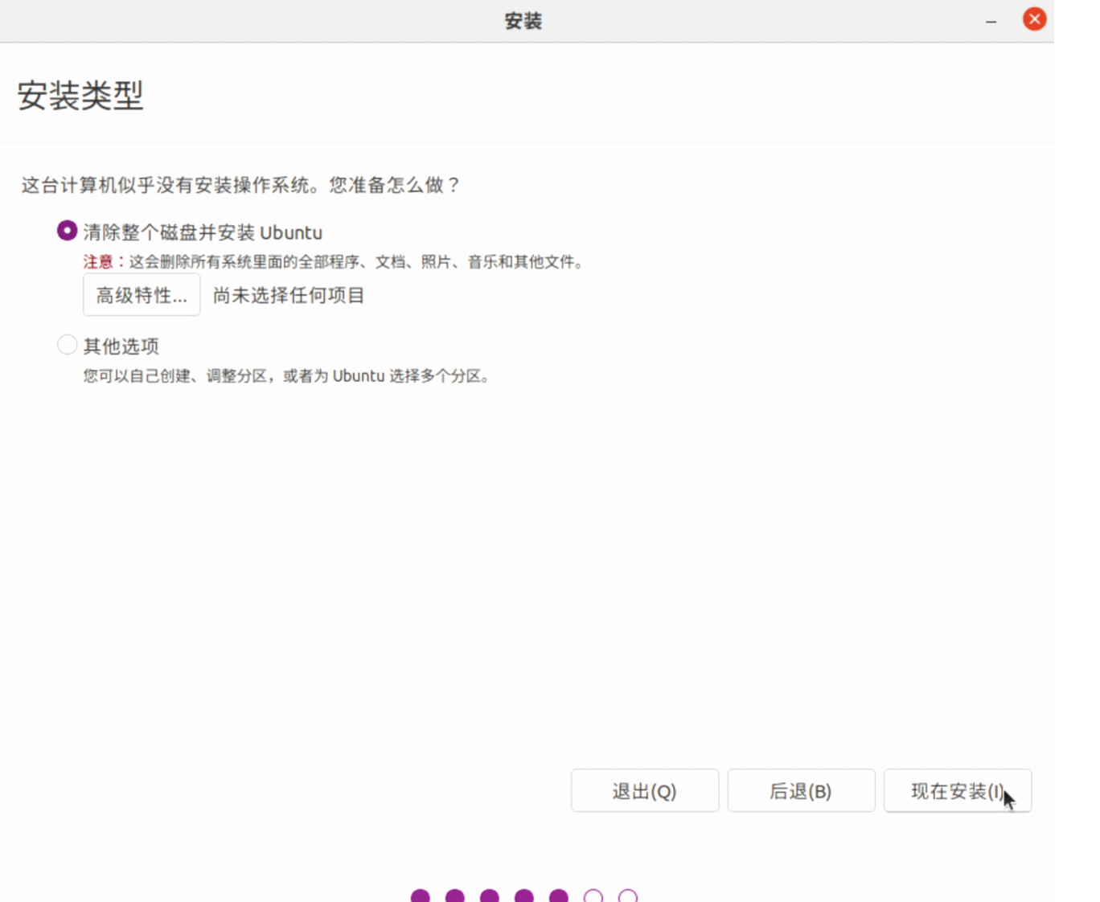
Task: Click the first filled progress dot
Action: tap(421, 896)
